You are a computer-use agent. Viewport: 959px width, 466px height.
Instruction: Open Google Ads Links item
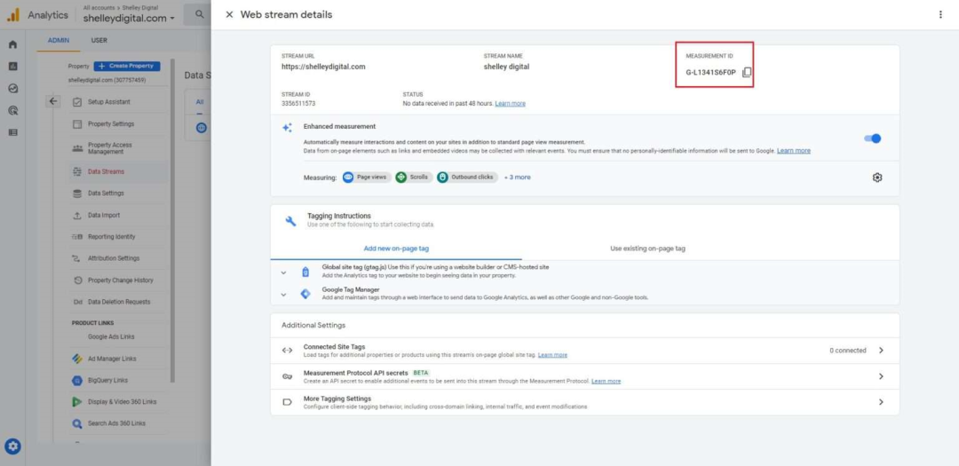[111, 337]
